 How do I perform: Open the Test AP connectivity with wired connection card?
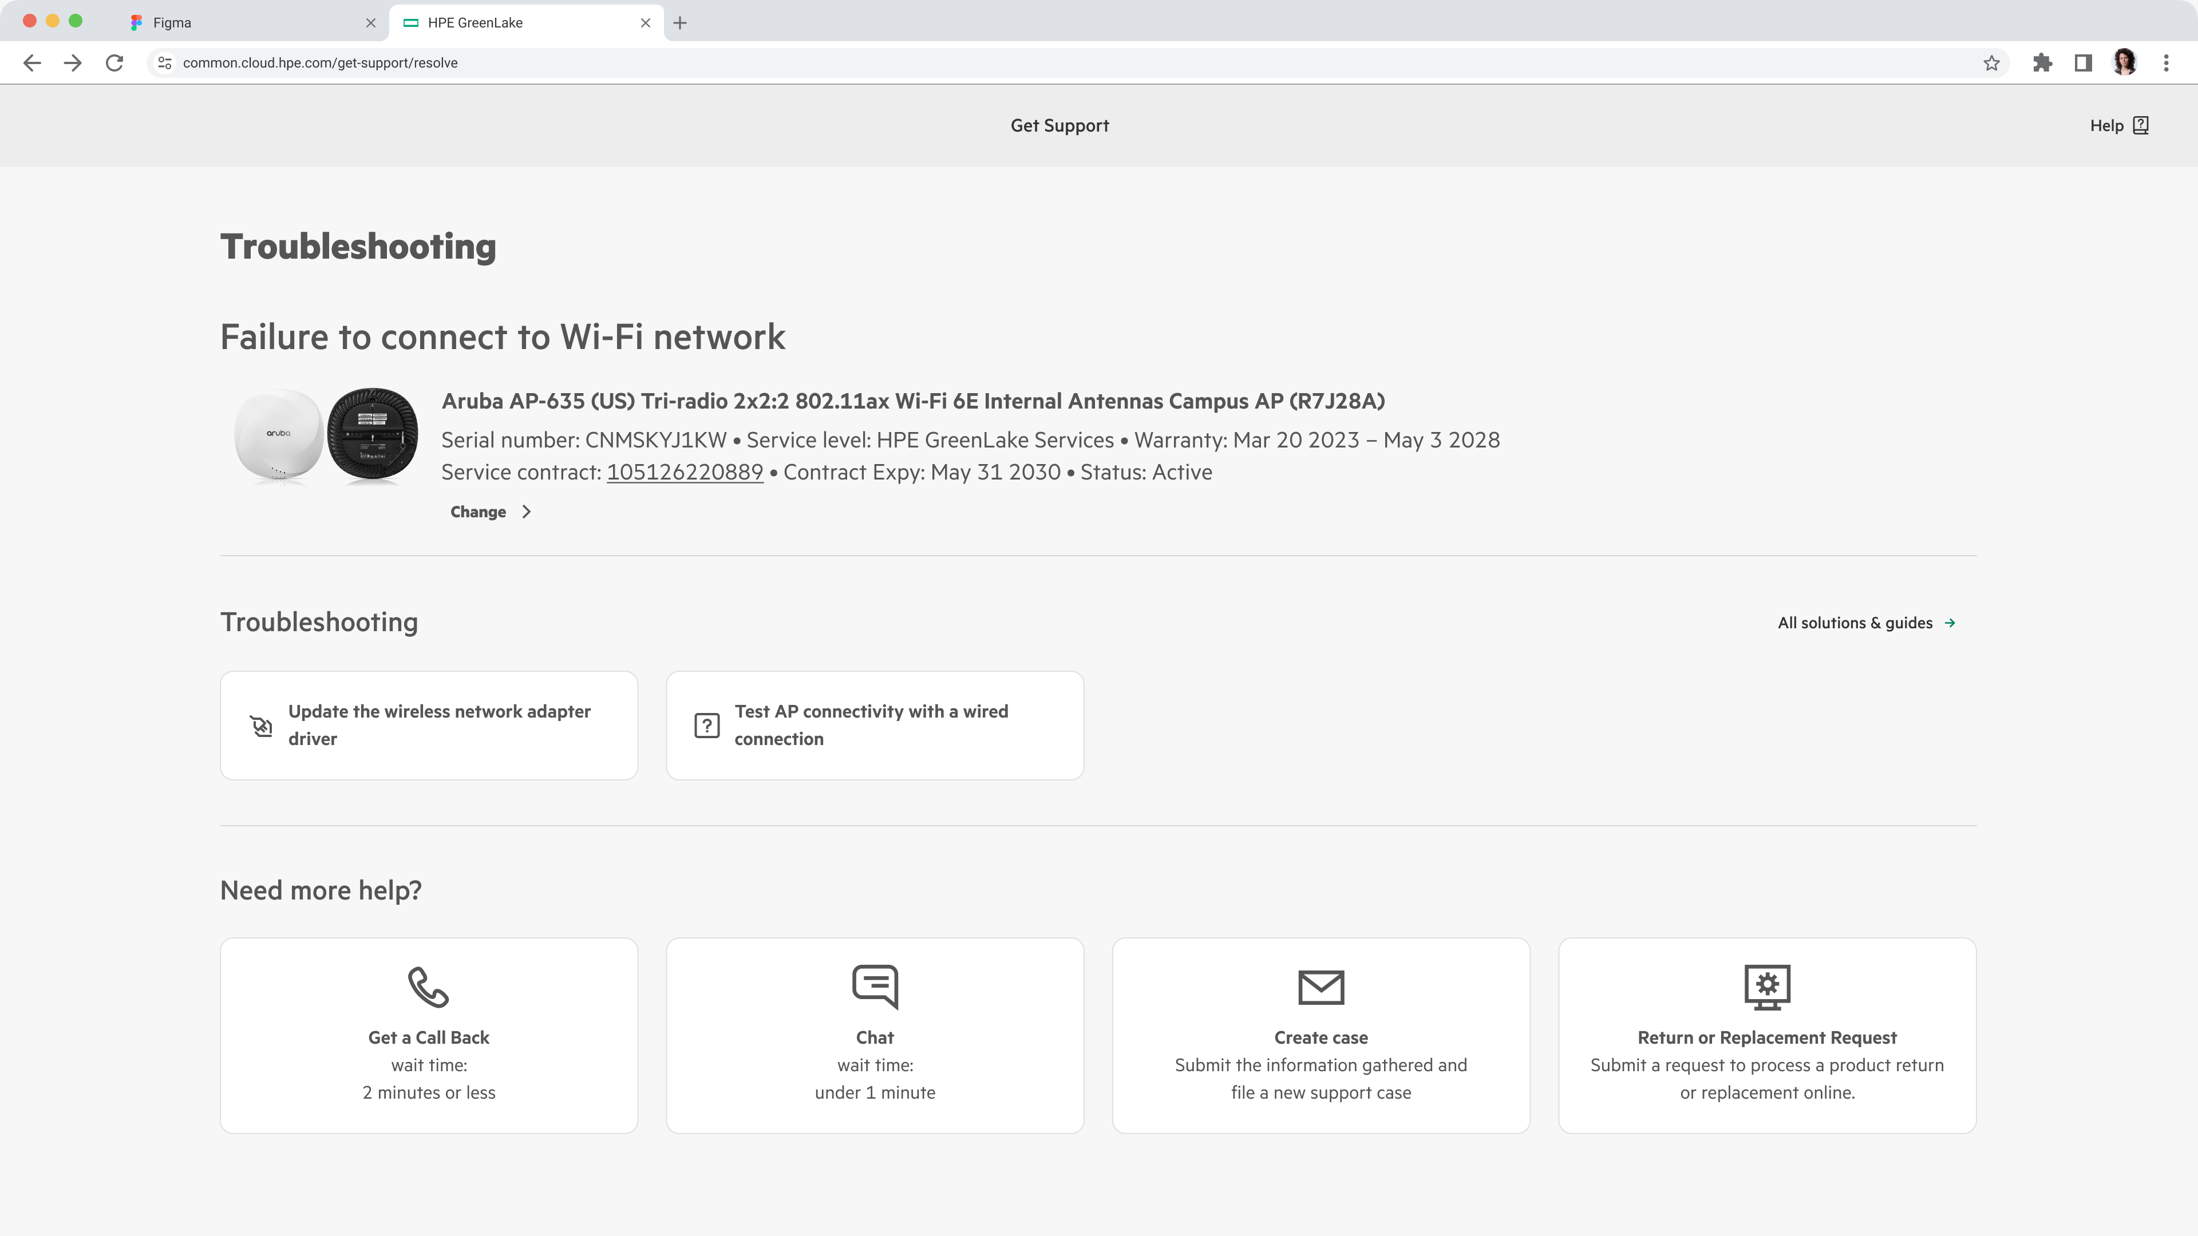click(x=875, y=725)
